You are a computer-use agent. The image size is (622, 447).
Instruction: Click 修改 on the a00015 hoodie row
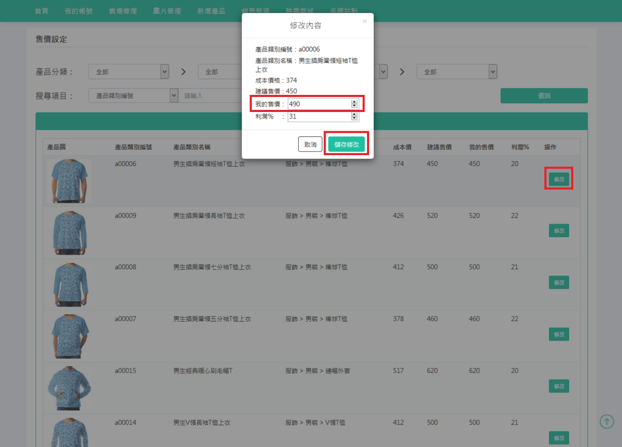pyautogui.click(x=558, y=386)
